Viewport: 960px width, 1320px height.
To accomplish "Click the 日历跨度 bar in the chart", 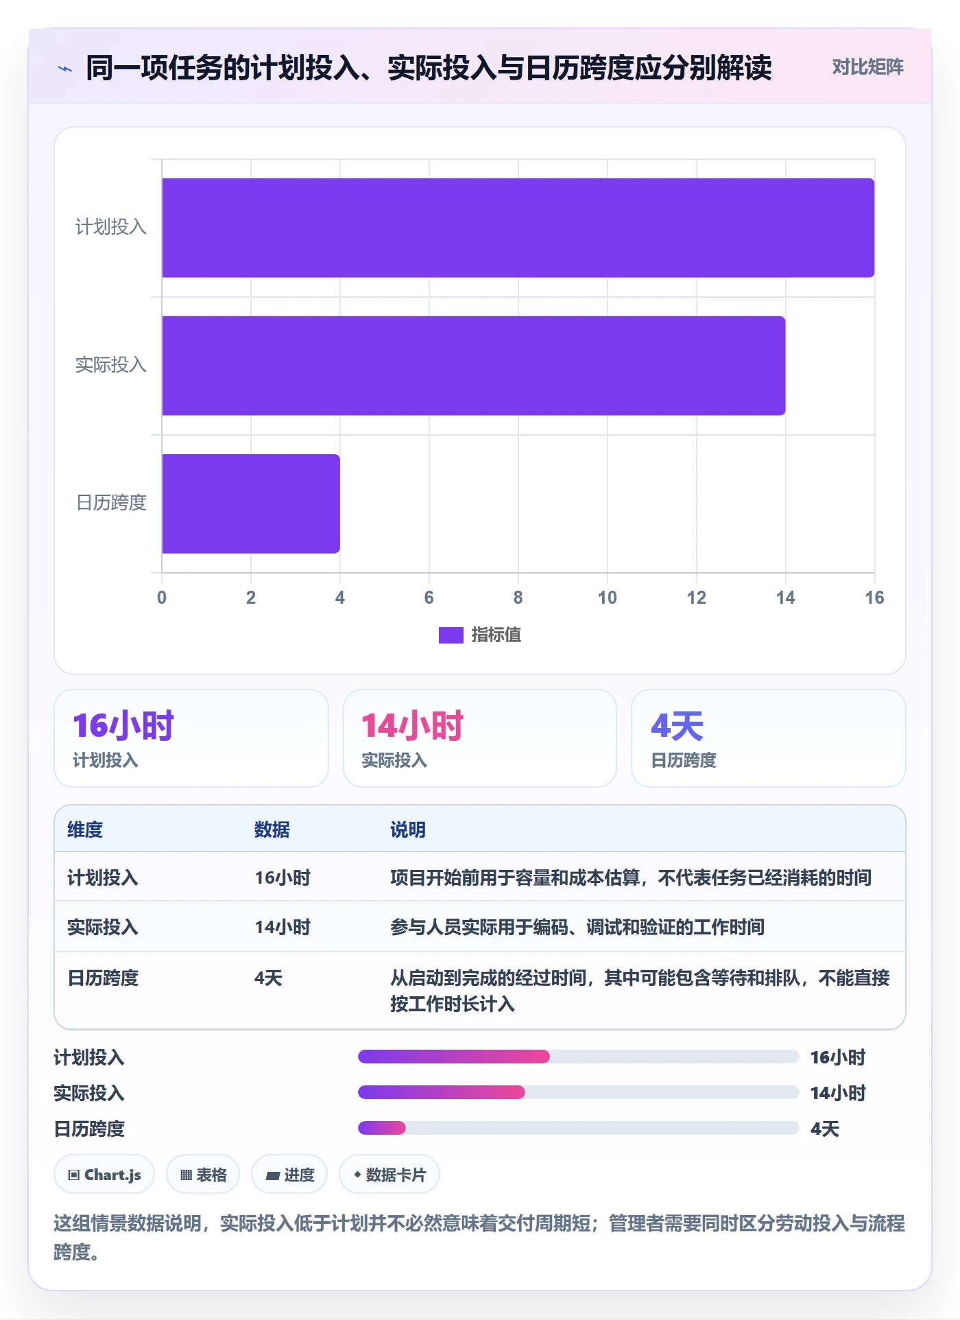I will point(251,504).
